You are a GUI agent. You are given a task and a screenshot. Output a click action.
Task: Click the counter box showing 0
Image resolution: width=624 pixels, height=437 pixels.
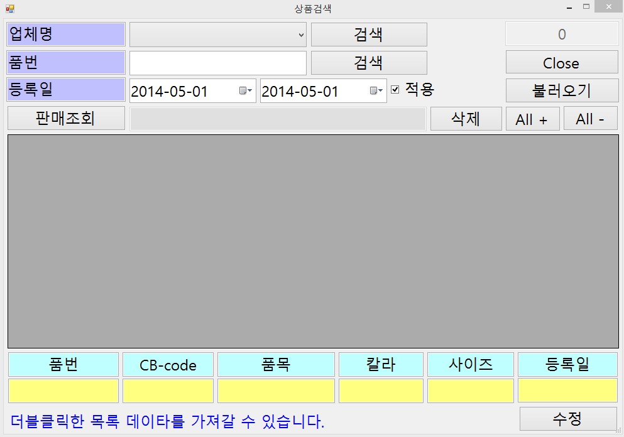562,34
